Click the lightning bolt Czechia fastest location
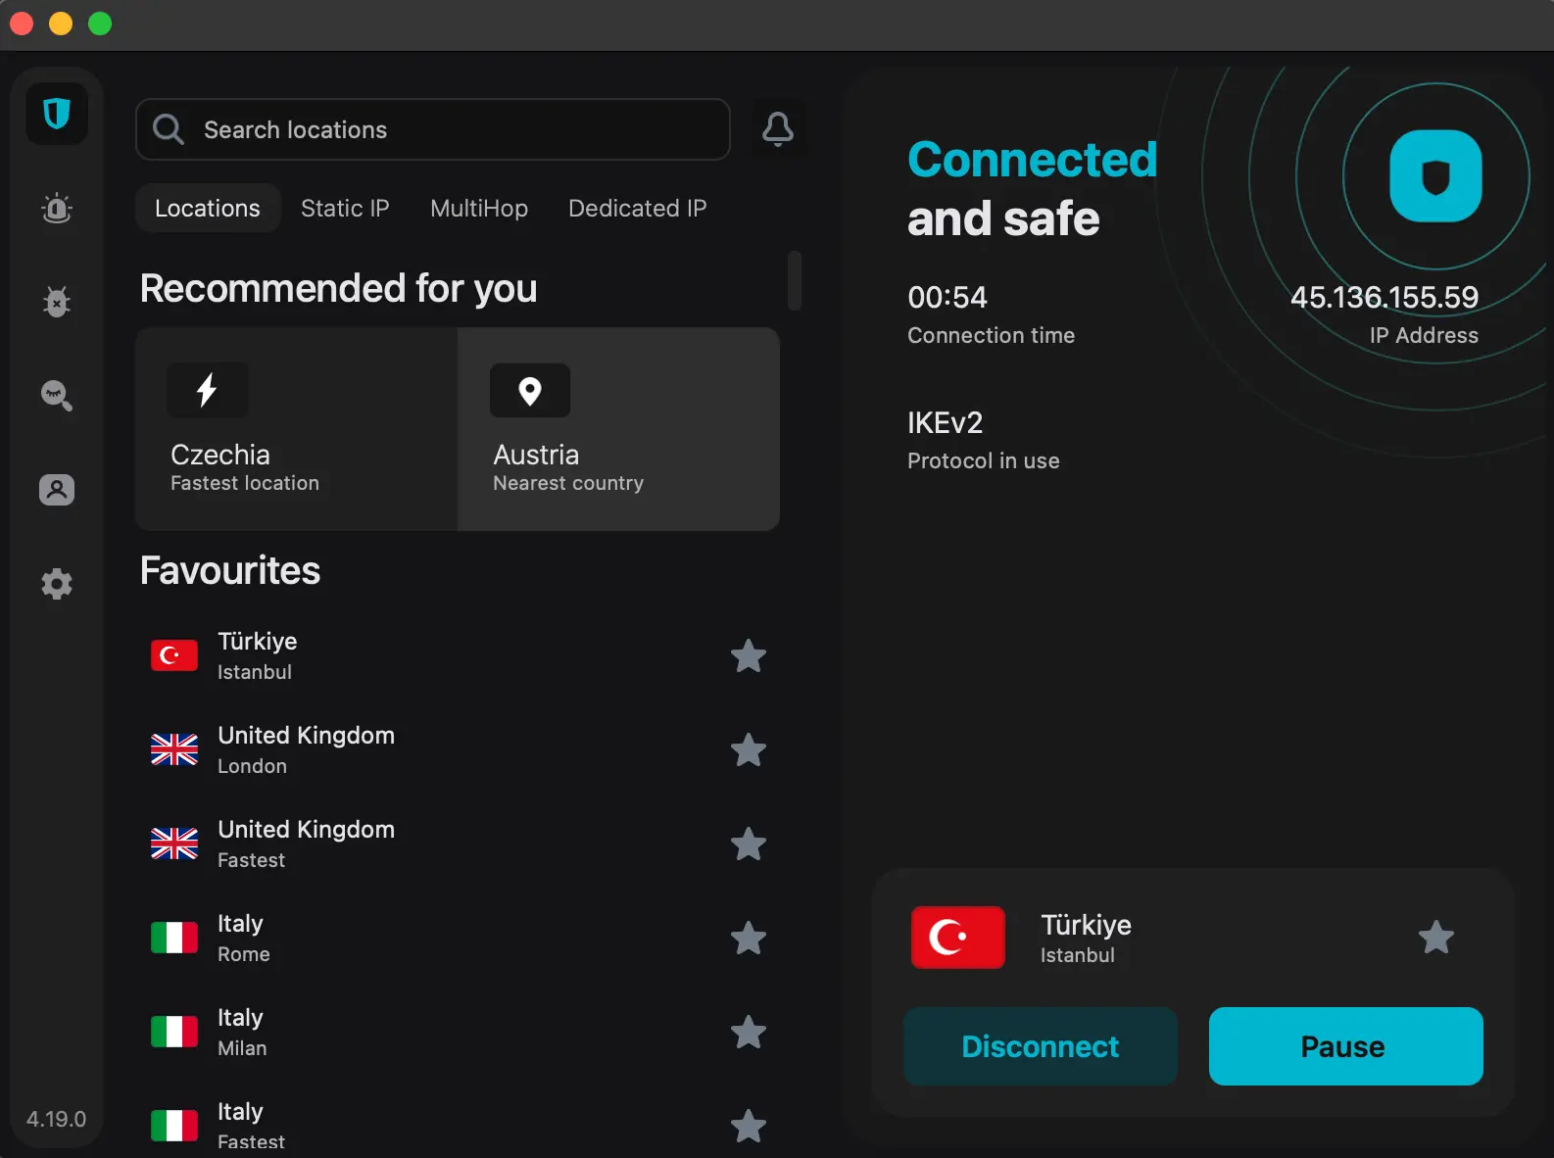This screenshot has width=1554, height=1158. pyautogui.click(x=296, y=429)
